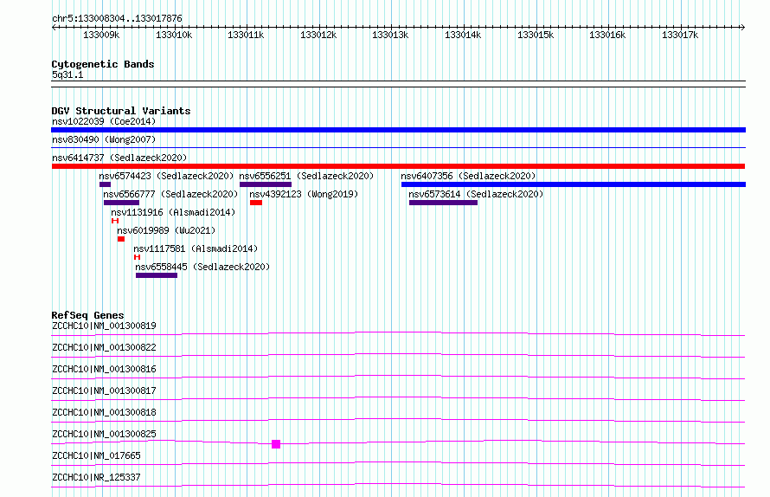The width and height of the screenshot is (770, 497).
Task: Click the ZCCHC10|NM_001300822 transcript label
Action: coord(104,347)
